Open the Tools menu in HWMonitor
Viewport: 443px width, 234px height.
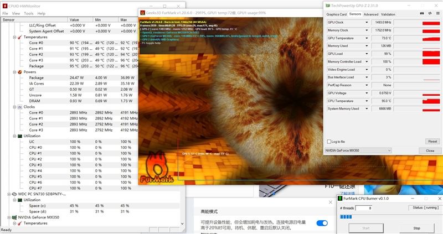[x=29, y=13]
